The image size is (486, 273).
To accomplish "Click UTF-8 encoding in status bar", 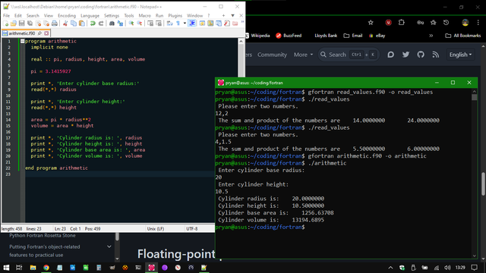I will pyautogui.click(x=192, y=229).
